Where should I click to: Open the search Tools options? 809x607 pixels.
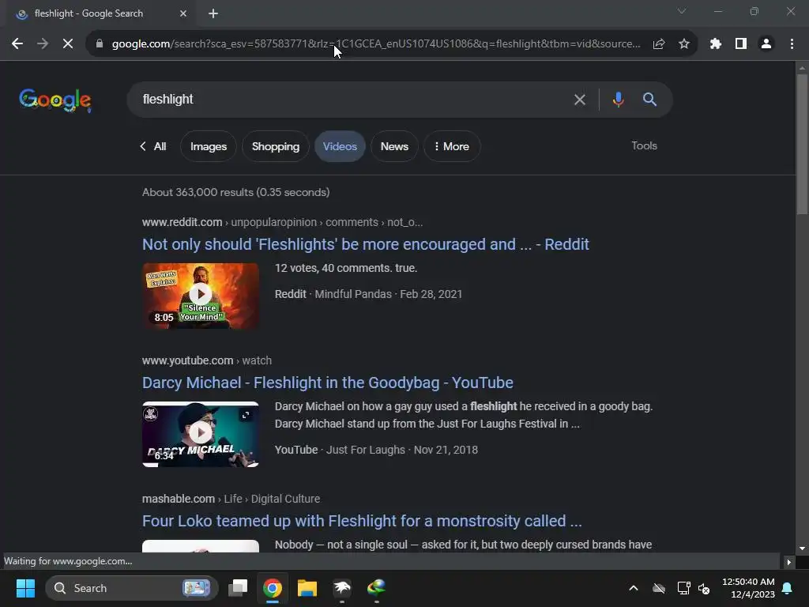coord(644,145)
